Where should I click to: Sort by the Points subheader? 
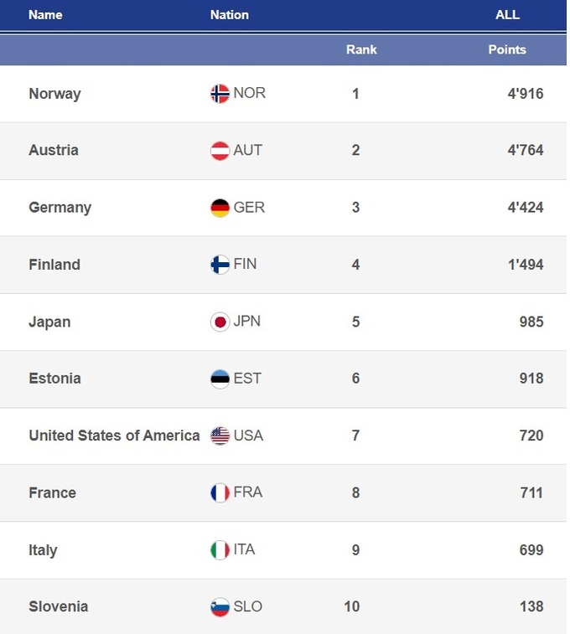507,49
